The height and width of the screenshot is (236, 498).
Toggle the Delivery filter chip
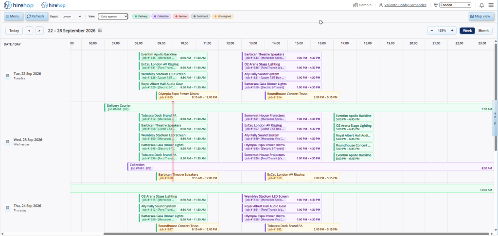[141, 16]
